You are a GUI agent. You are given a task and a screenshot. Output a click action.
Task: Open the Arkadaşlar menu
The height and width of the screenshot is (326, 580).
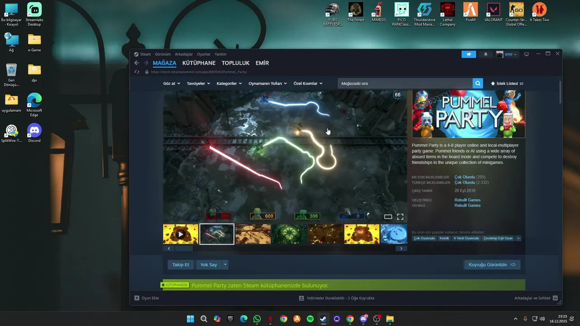click(x=184, y=54)
